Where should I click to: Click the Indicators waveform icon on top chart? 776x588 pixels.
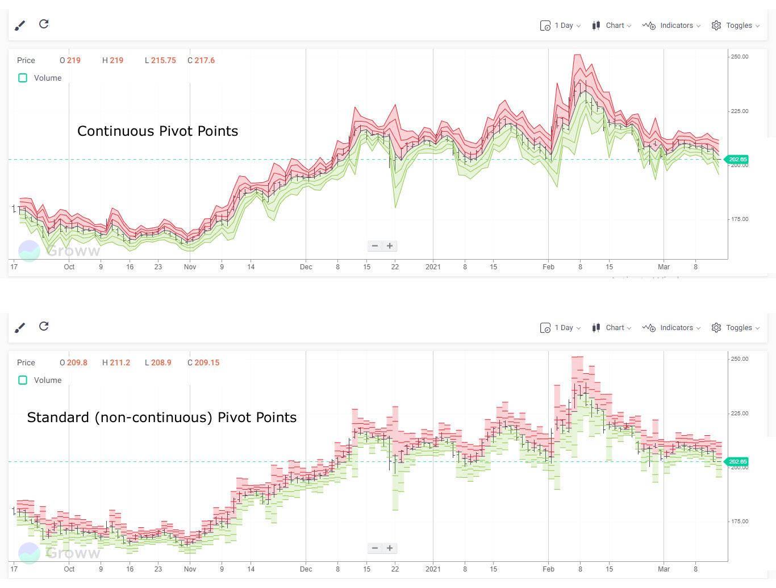[x=649, y=25]
